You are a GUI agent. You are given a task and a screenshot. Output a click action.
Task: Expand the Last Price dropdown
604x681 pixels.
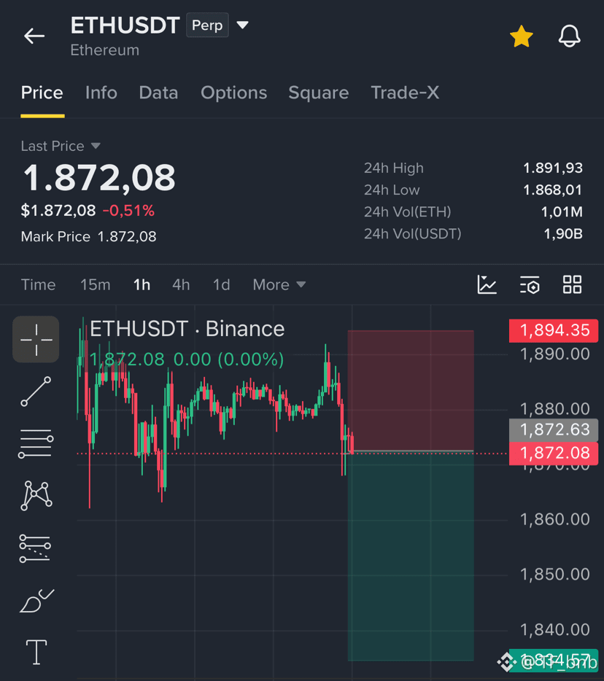[61, 146]
